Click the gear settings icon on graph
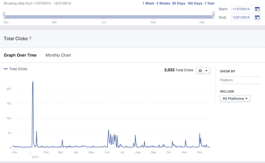This screenshot has height=163, width=265. tap(200, 71)
